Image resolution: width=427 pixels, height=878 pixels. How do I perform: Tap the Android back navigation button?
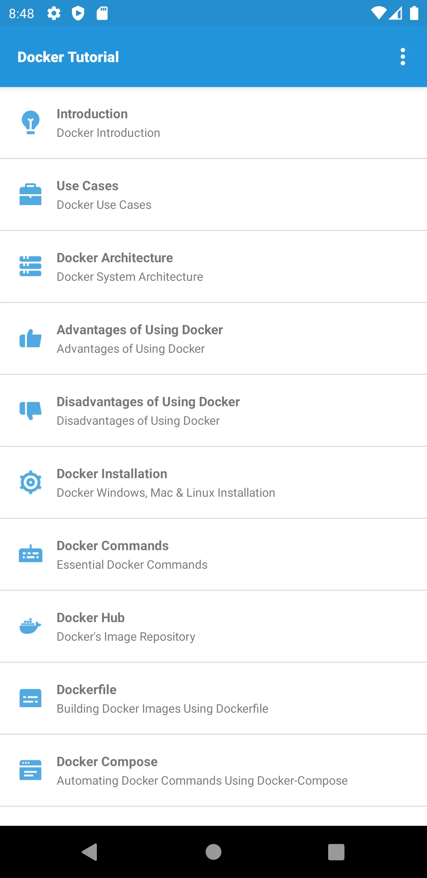pos(90,852)
